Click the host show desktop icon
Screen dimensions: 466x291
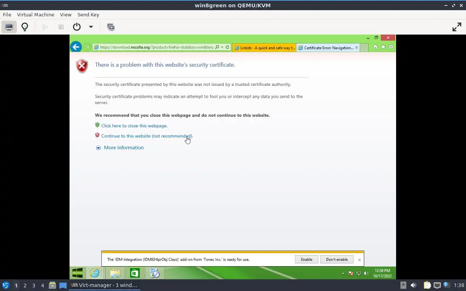(63, 285)
